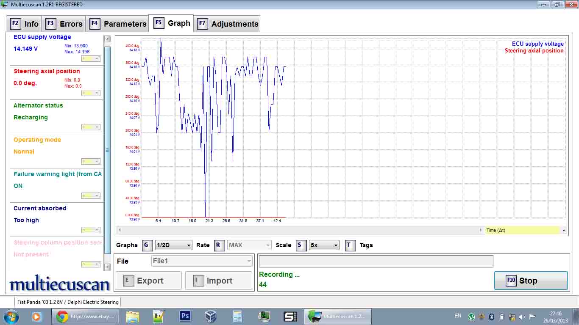Click the S icon beside Scale
The height and width of the screenshot is (325, 579).
pos(301,245)
